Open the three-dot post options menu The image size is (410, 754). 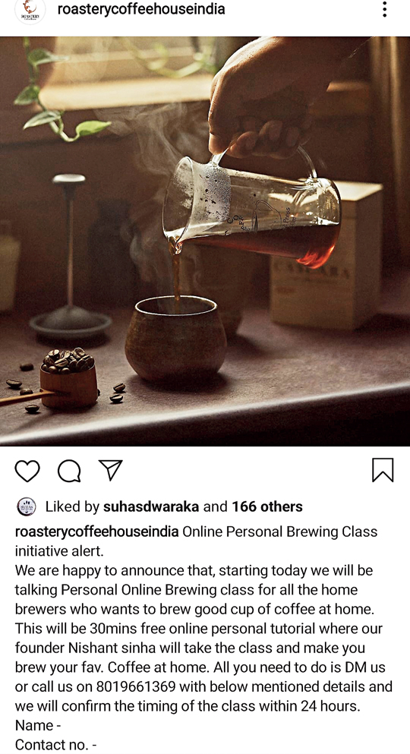point(384,10)
